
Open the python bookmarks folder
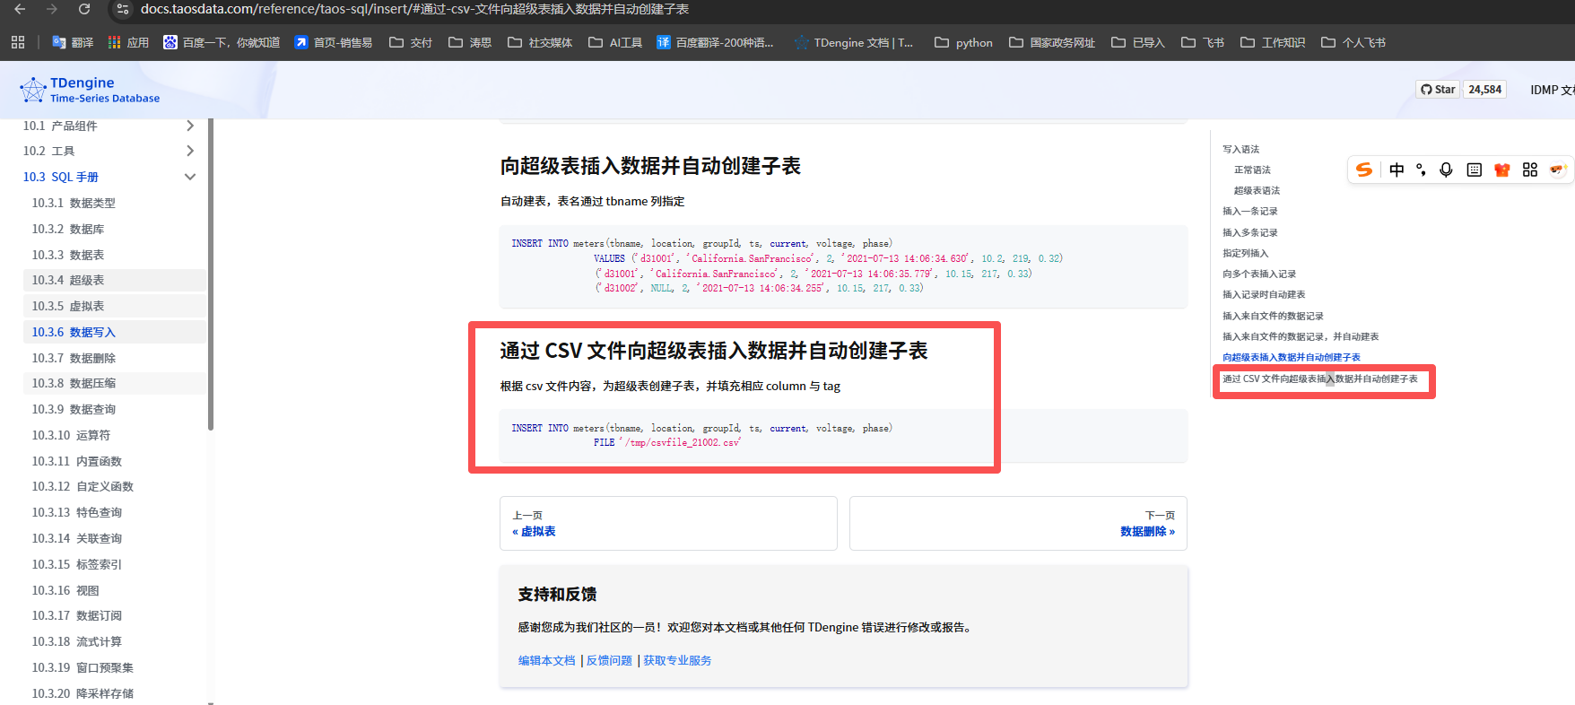click(964, 42)
